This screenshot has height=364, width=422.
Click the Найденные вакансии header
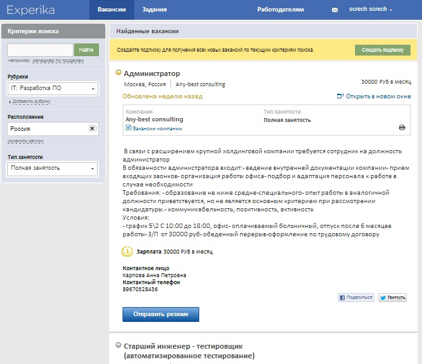tap(147, 31)
